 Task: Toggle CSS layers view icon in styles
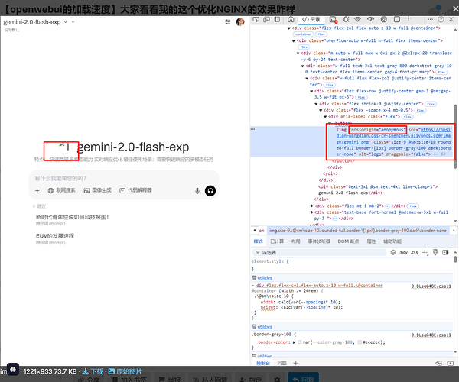coord(393,252)
